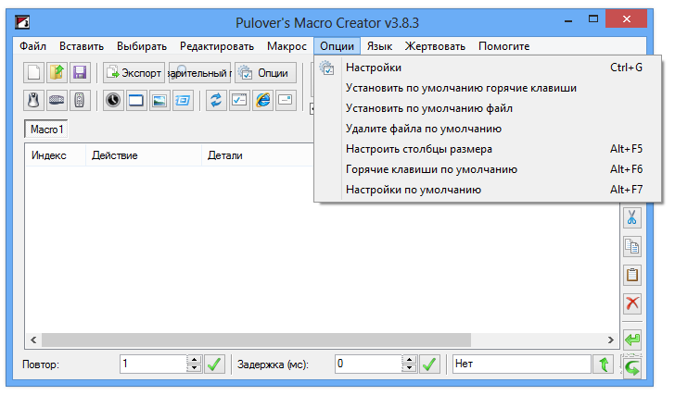The width and height of the screenshot is (675, 420).
Task: Select Установить по умолчанию файл
Action: click(488, 108)
